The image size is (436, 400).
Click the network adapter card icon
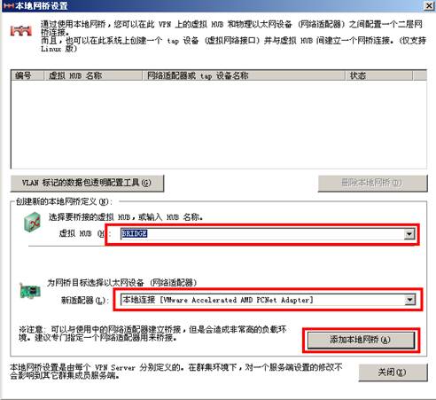click(x=30, y=291)
